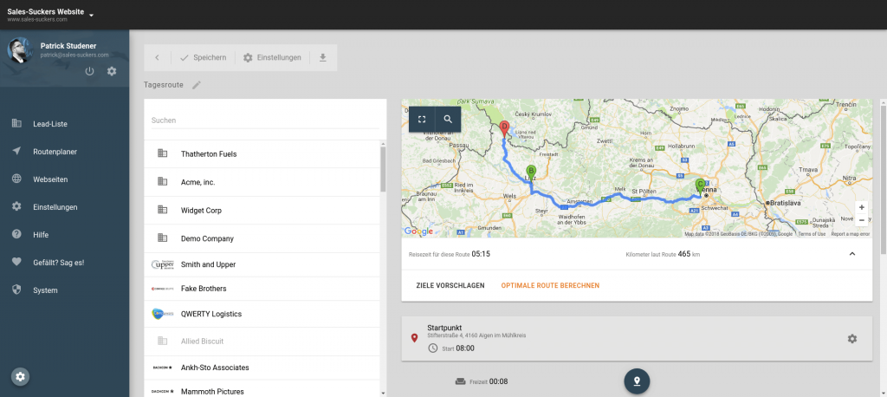Select Smith and Upper from the list
Viewport: 887px width, 397px height.
(x=262, y=264)
